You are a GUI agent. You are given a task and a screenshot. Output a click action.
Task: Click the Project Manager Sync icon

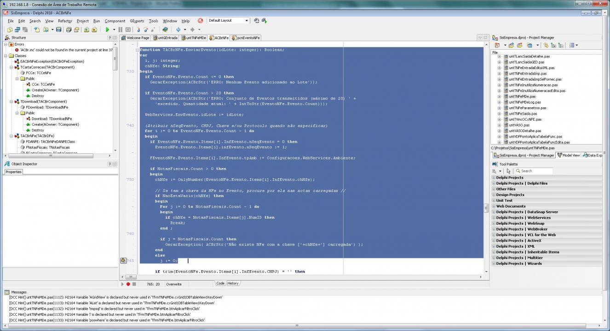[x=546, y=45]
